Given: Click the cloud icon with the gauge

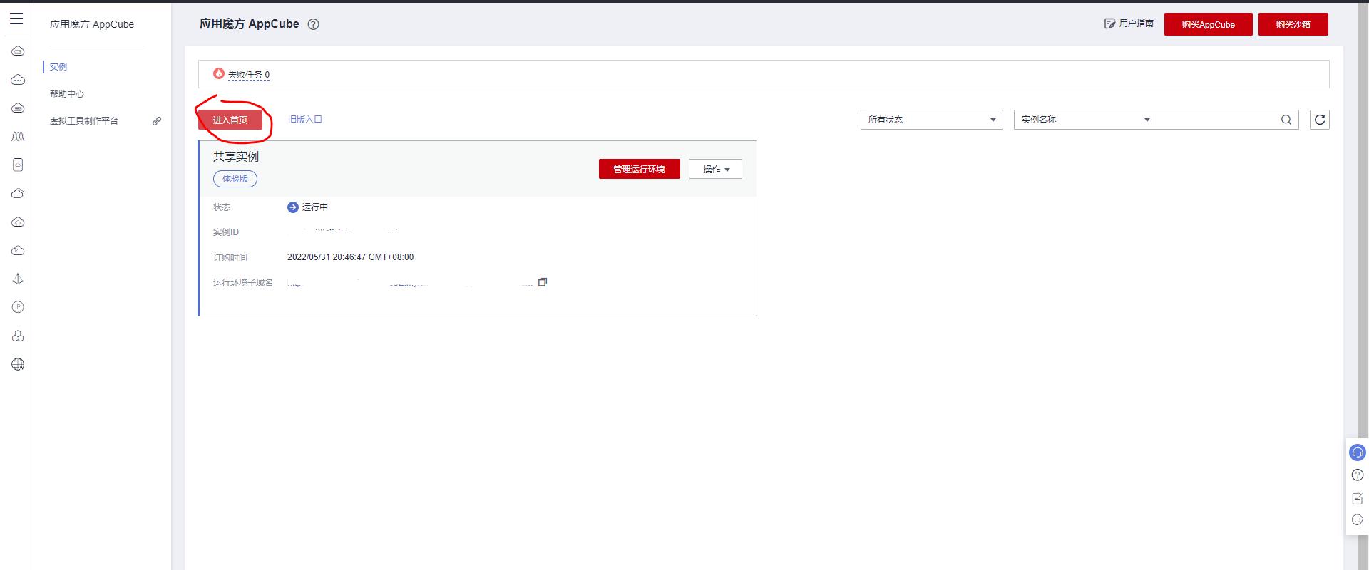Looking at the screenshot, I should (x=18, y=250).
